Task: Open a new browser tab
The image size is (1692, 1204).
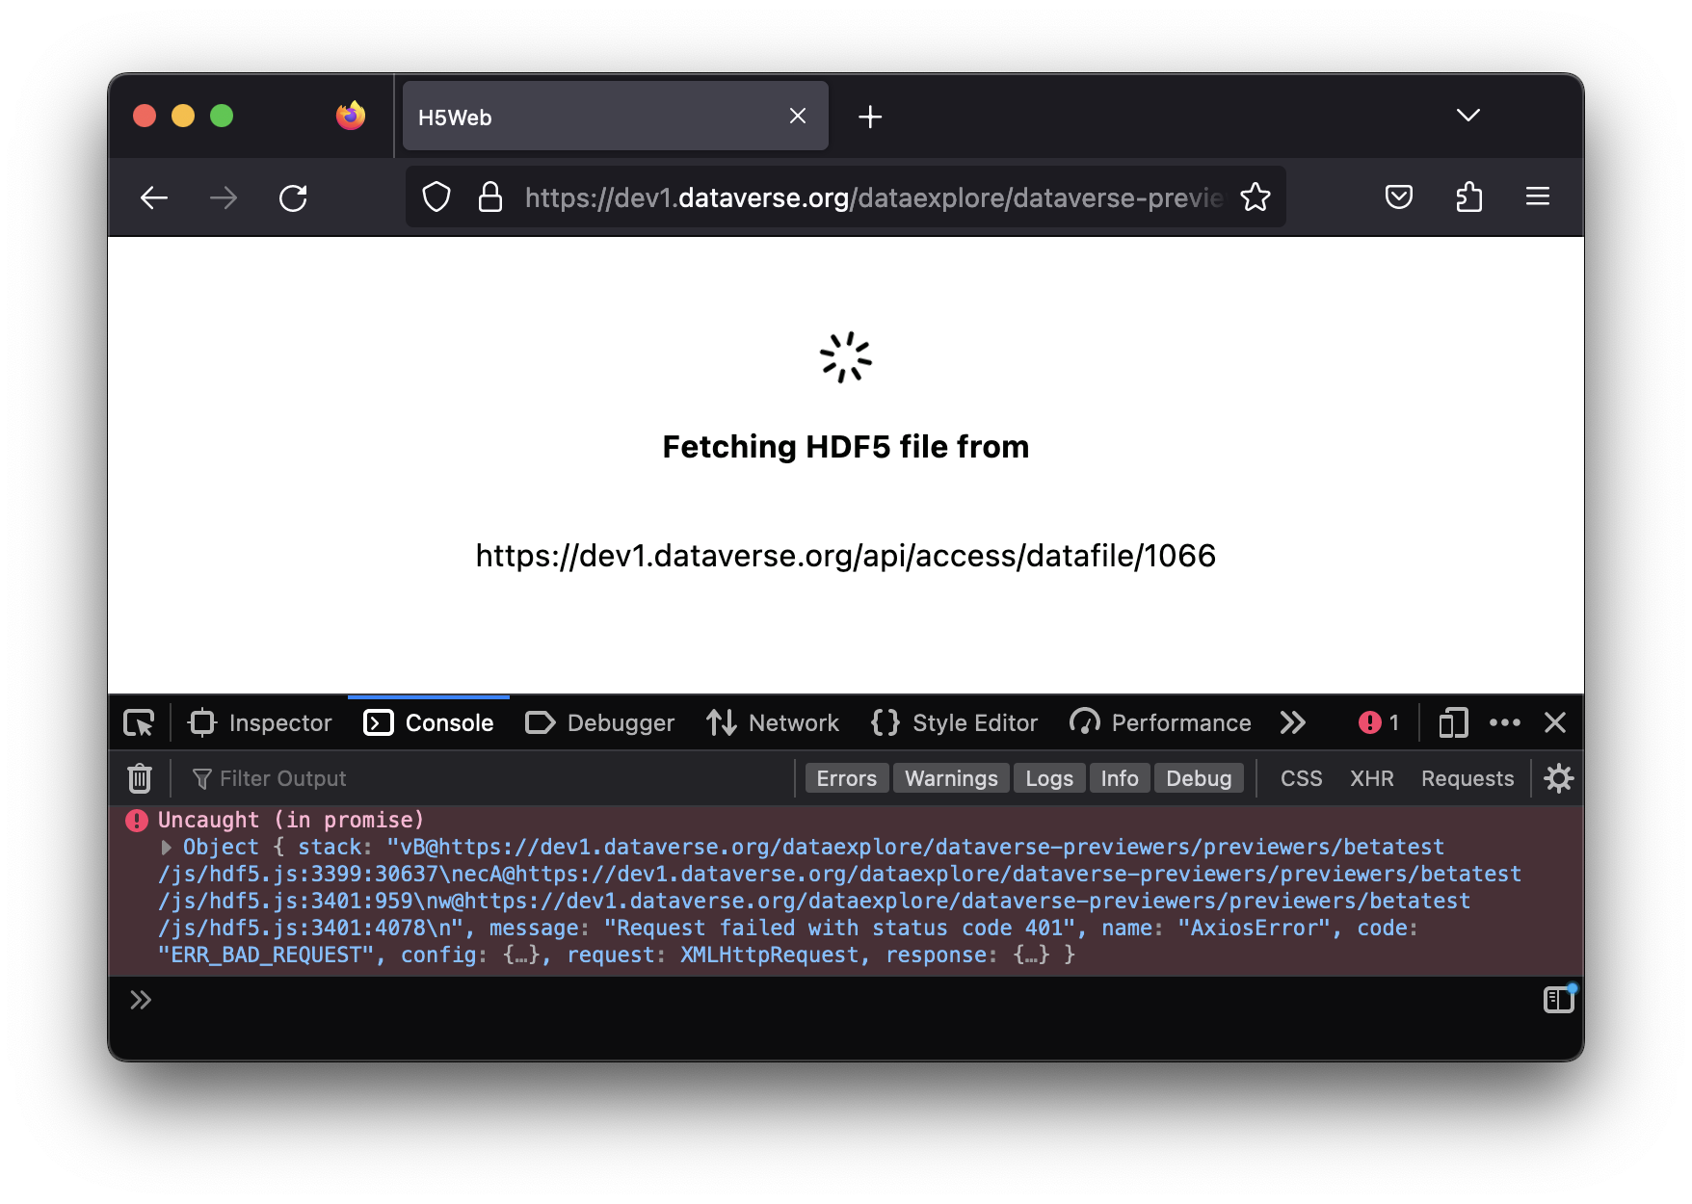Action: tap(870, 117)
